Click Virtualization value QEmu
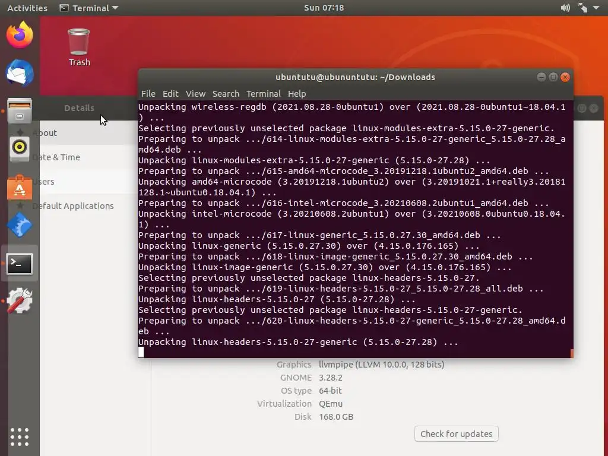This screenshot has width=608, height=456. [x=331, y=404]
